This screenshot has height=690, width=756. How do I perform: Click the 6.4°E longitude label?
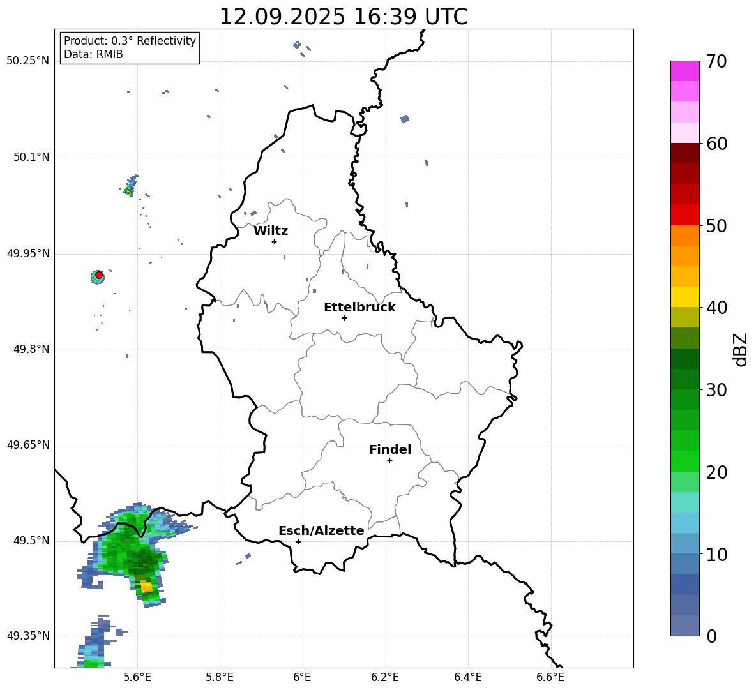point(467,677)
